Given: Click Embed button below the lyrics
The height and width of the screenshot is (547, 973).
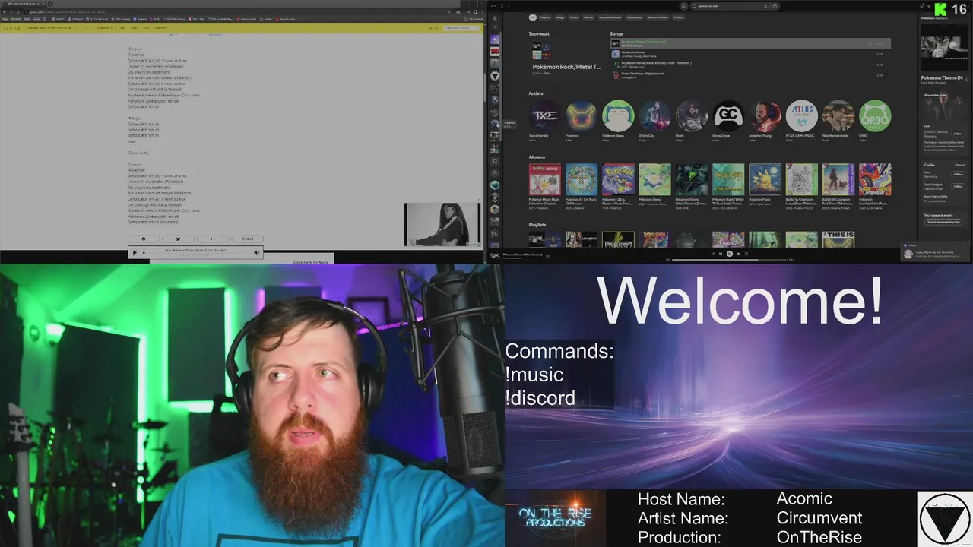Looking at the screenshot, I should tap(247, 239).
